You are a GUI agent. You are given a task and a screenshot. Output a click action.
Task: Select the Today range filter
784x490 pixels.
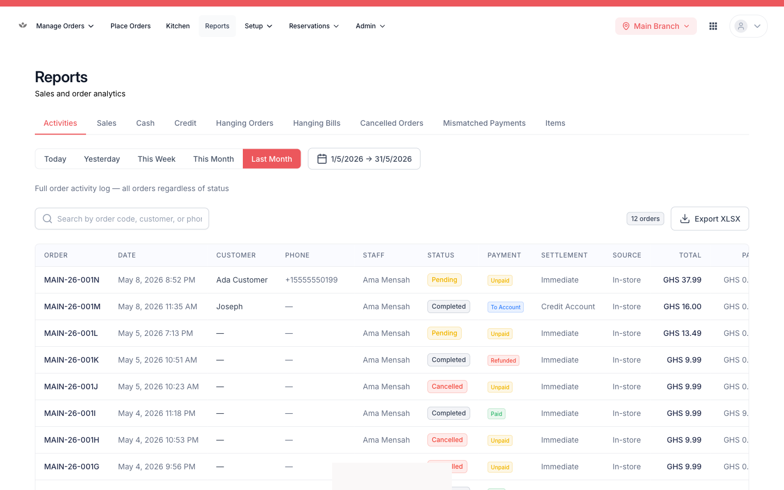pyautogui.click(x=55, y=159)
